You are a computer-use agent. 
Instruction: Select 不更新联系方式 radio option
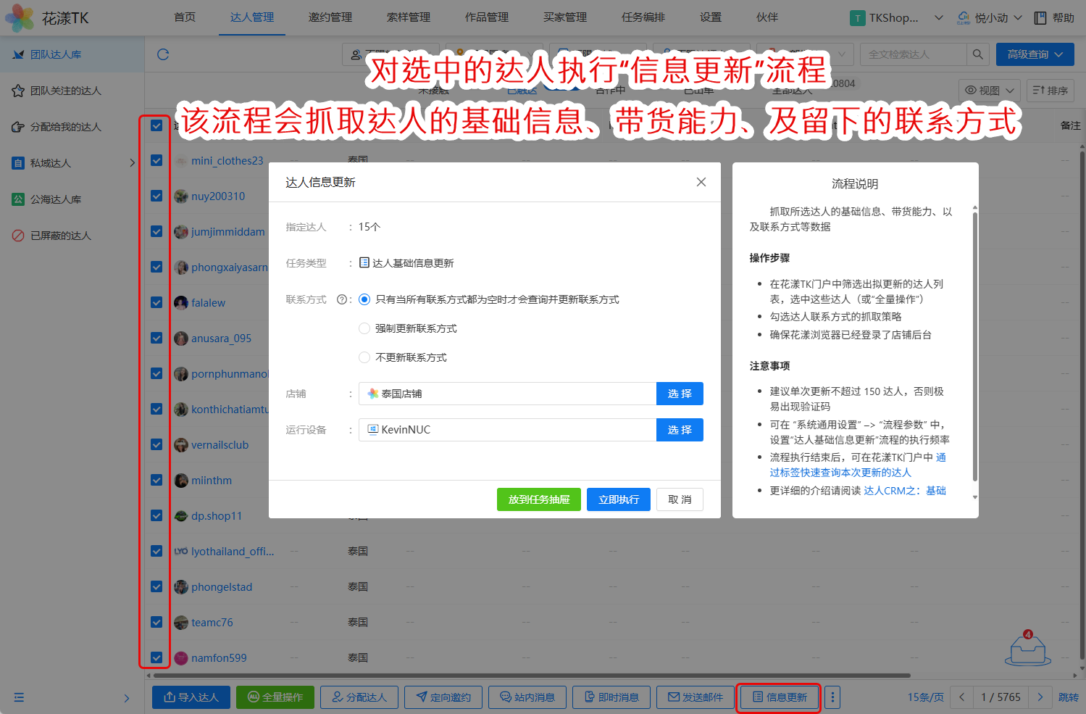click(364, 357)
